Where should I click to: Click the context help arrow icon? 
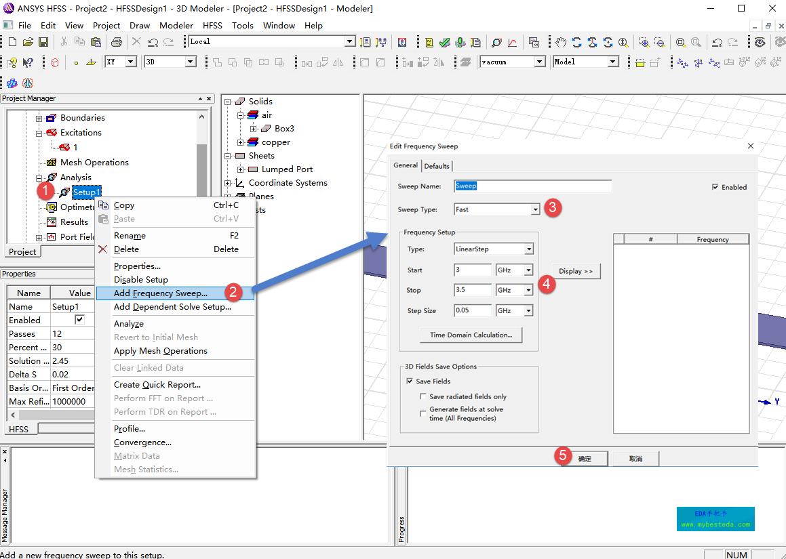pyautogui.click(x=28, y=62)
